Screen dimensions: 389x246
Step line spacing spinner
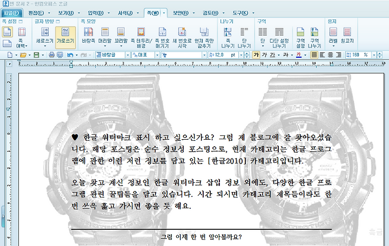pos(380,54)
